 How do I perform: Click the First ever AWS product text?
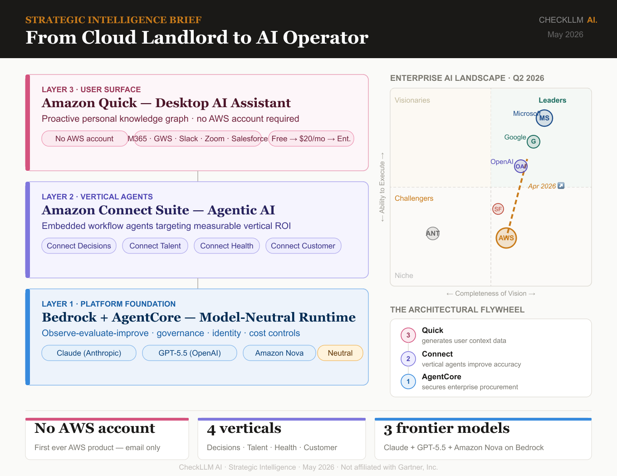[x=98, y=447]
